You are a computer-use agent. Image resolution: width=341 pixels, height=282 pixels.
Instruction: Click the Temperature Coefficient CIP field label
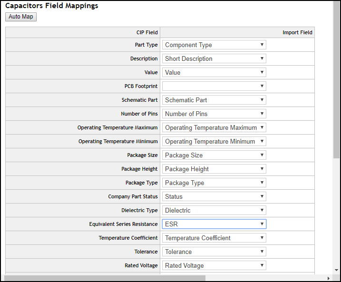point(128,238)
